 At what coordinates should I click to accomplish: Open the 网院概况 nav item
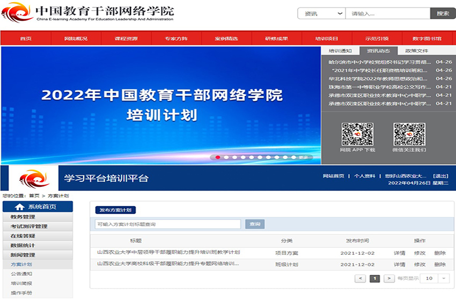point(76,39)
